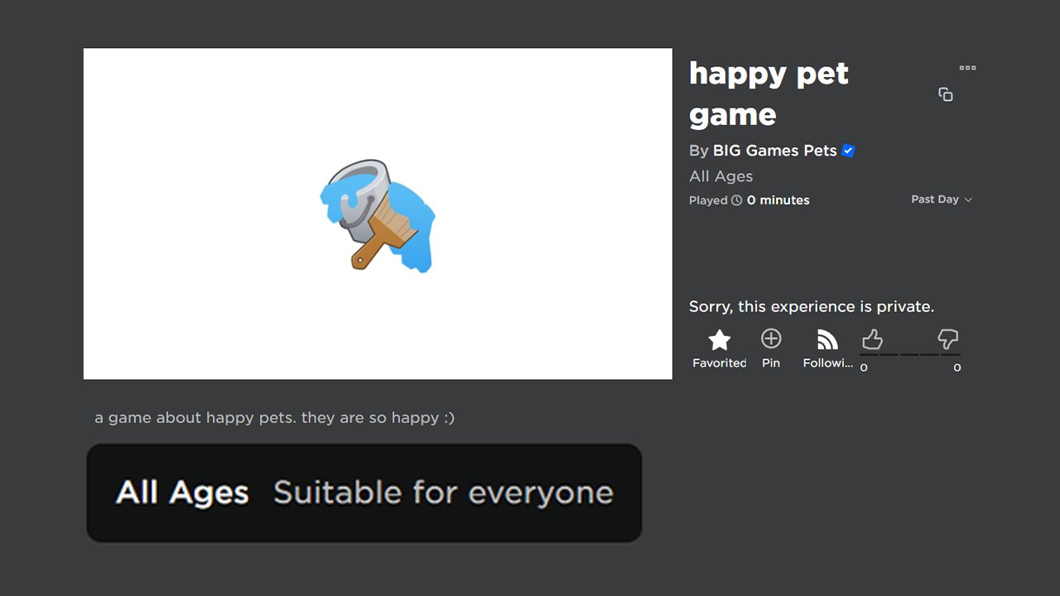Click the thumbs down dislike icon

coord(948,339)
